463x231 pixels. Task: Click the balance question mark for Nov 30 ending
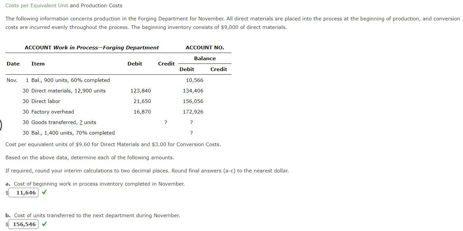[191, 133]
